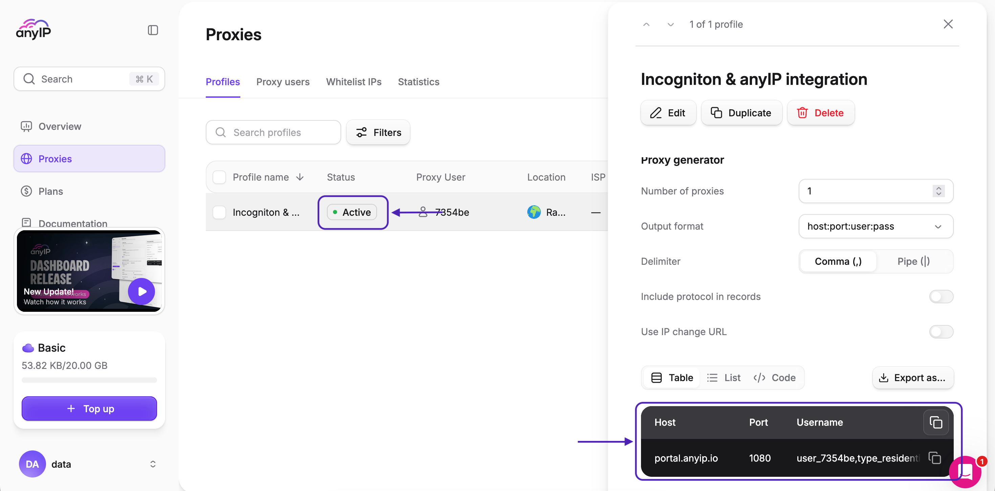Switch to the Profiles tab
Image resolution: width=995 pixels, height=491 pixels.
pyautogui.click(x=223, y=82)
